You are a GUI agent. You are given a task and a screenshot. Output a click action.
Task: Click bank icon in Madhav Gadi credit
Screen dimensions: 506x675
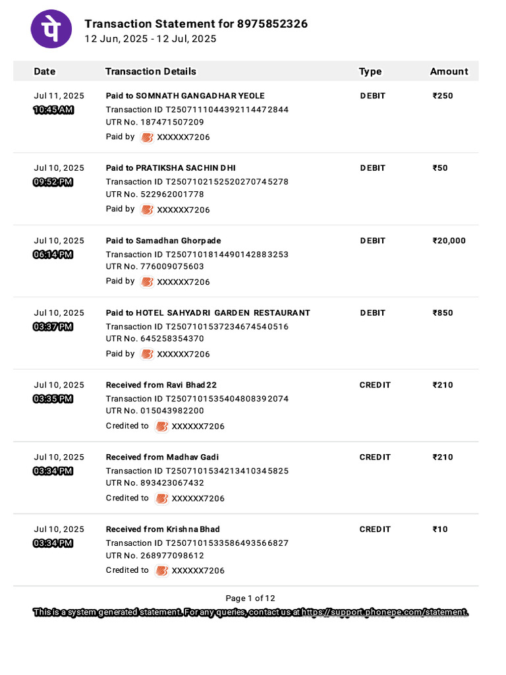[x=162, y=498]
